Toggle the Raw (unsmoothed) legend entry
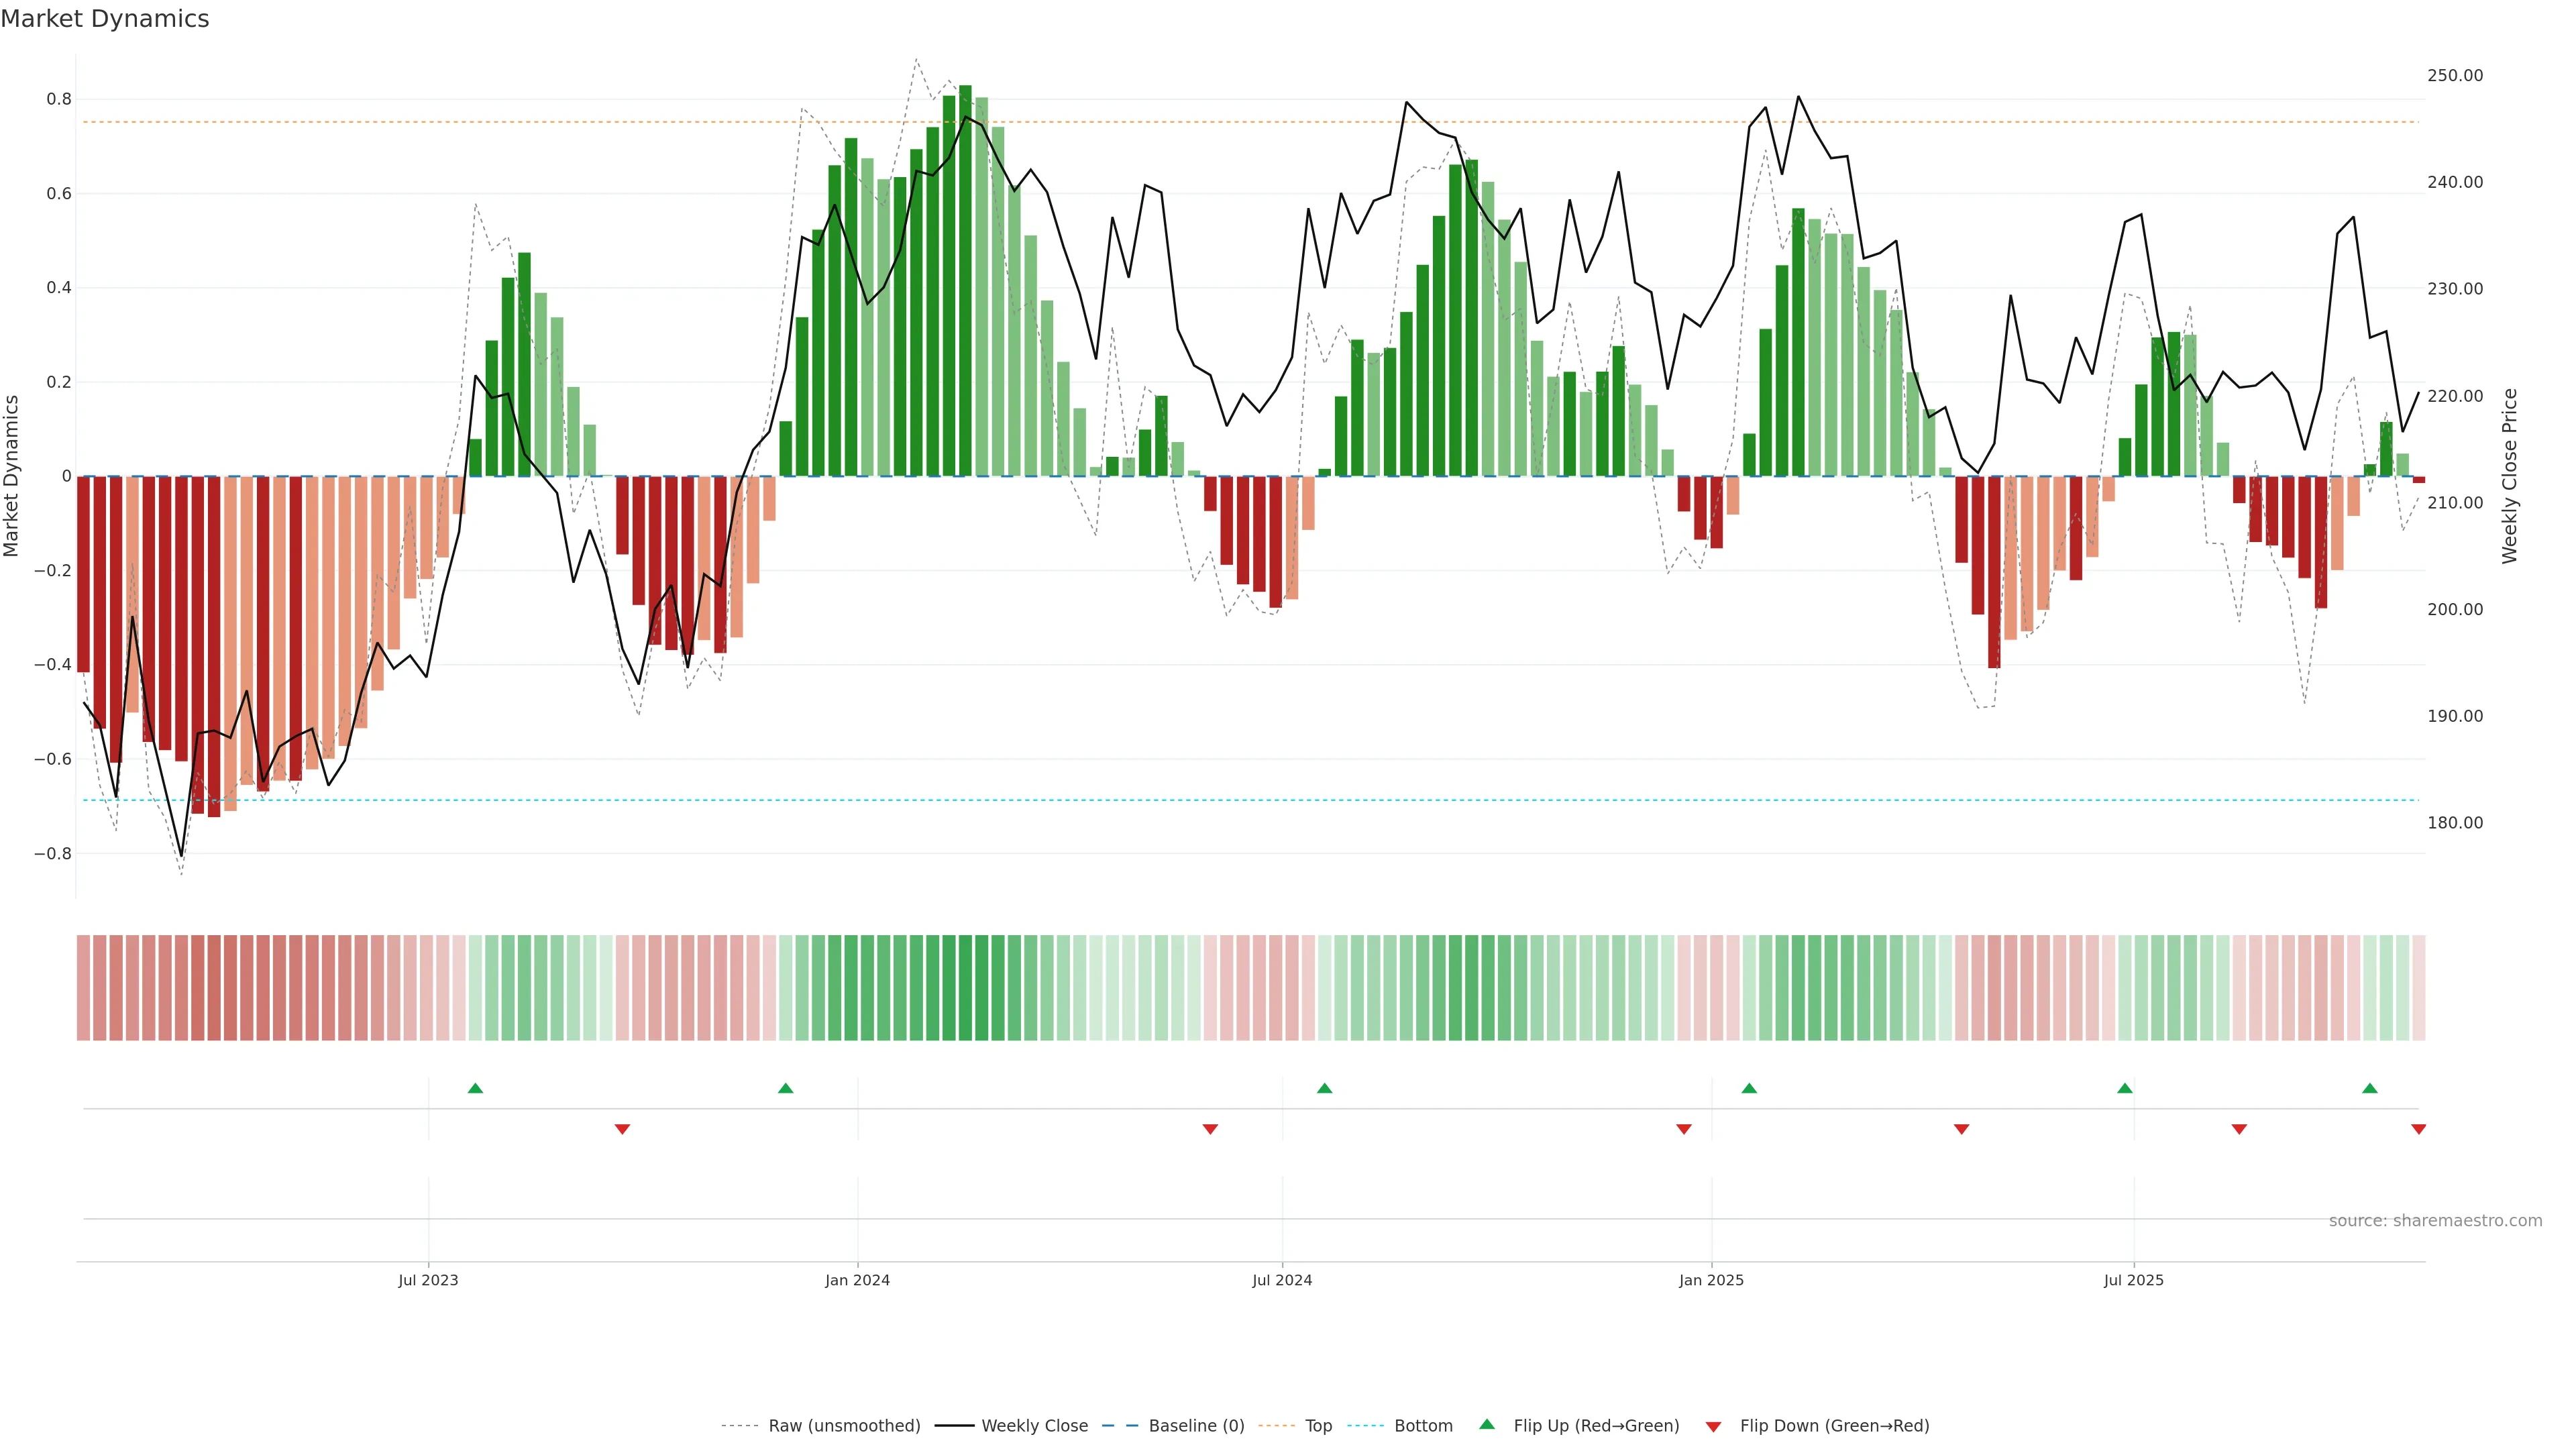Image resolution: width=2576 pixels, height=1449 pixels. 844,1426
